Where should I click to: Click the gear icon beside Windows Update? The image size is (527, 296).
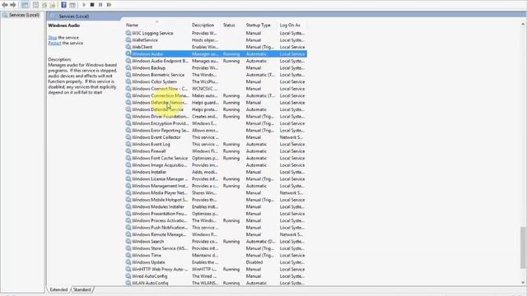128,262
